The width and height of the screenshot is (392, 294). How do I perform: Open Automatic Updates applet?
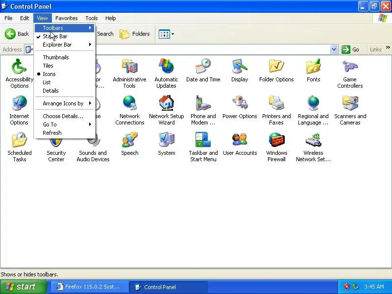[x=166, y=73]
